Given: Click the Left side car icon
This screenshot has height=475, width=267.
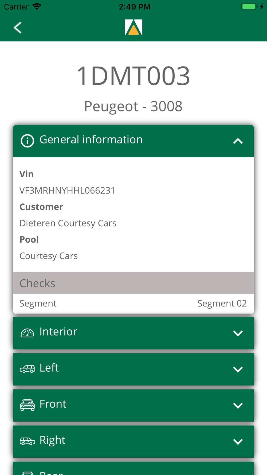Looking at the screenshot, I should click(x=27, y=369).
